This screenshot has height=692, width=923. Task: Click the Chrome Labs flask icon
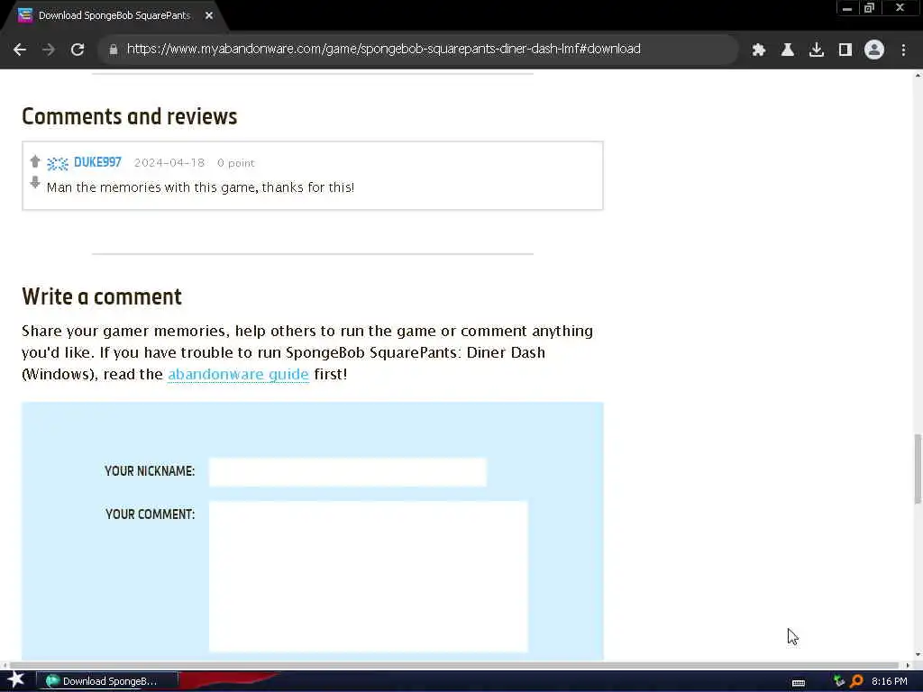pos(788,50)
